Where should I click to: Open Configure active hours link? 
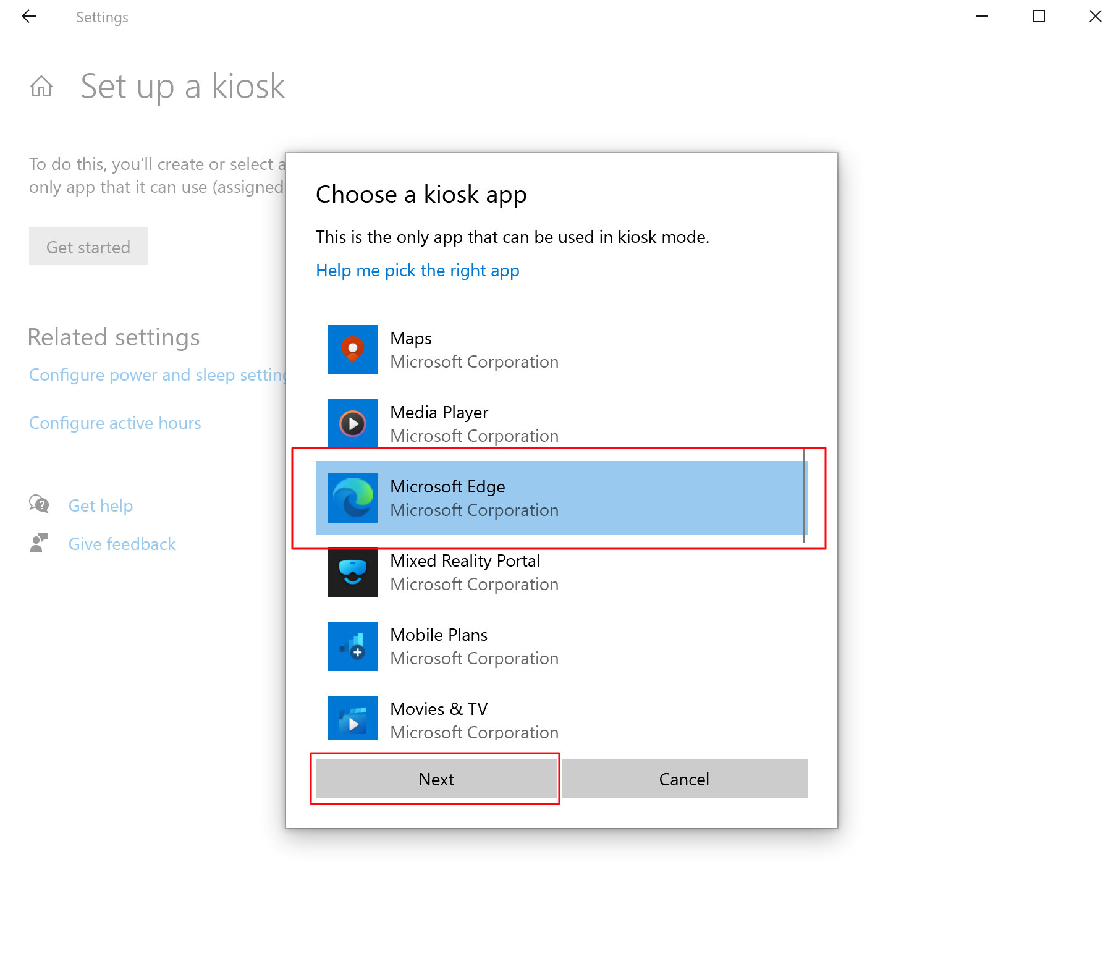pyautogui.click(x=115, y=423)
